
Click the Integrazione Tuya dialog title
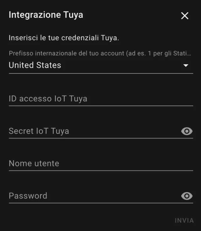(x=46, y=15)
